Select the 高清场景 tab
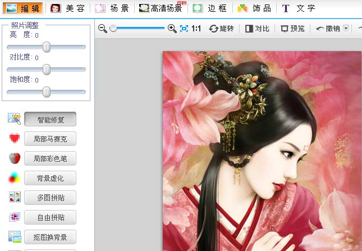The width and height of the screenshot is (362, 251). 162,8
